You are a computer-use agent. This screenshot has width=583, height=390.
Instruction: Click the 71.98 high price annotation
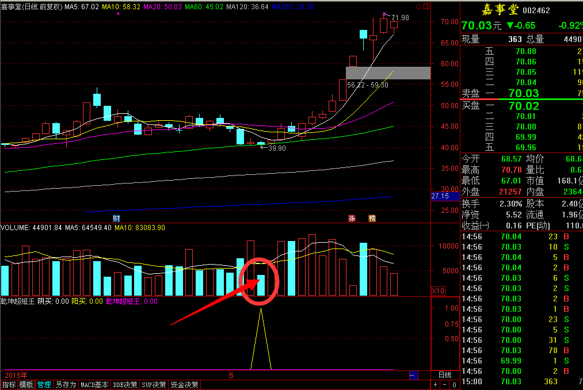tap(400, 18)
